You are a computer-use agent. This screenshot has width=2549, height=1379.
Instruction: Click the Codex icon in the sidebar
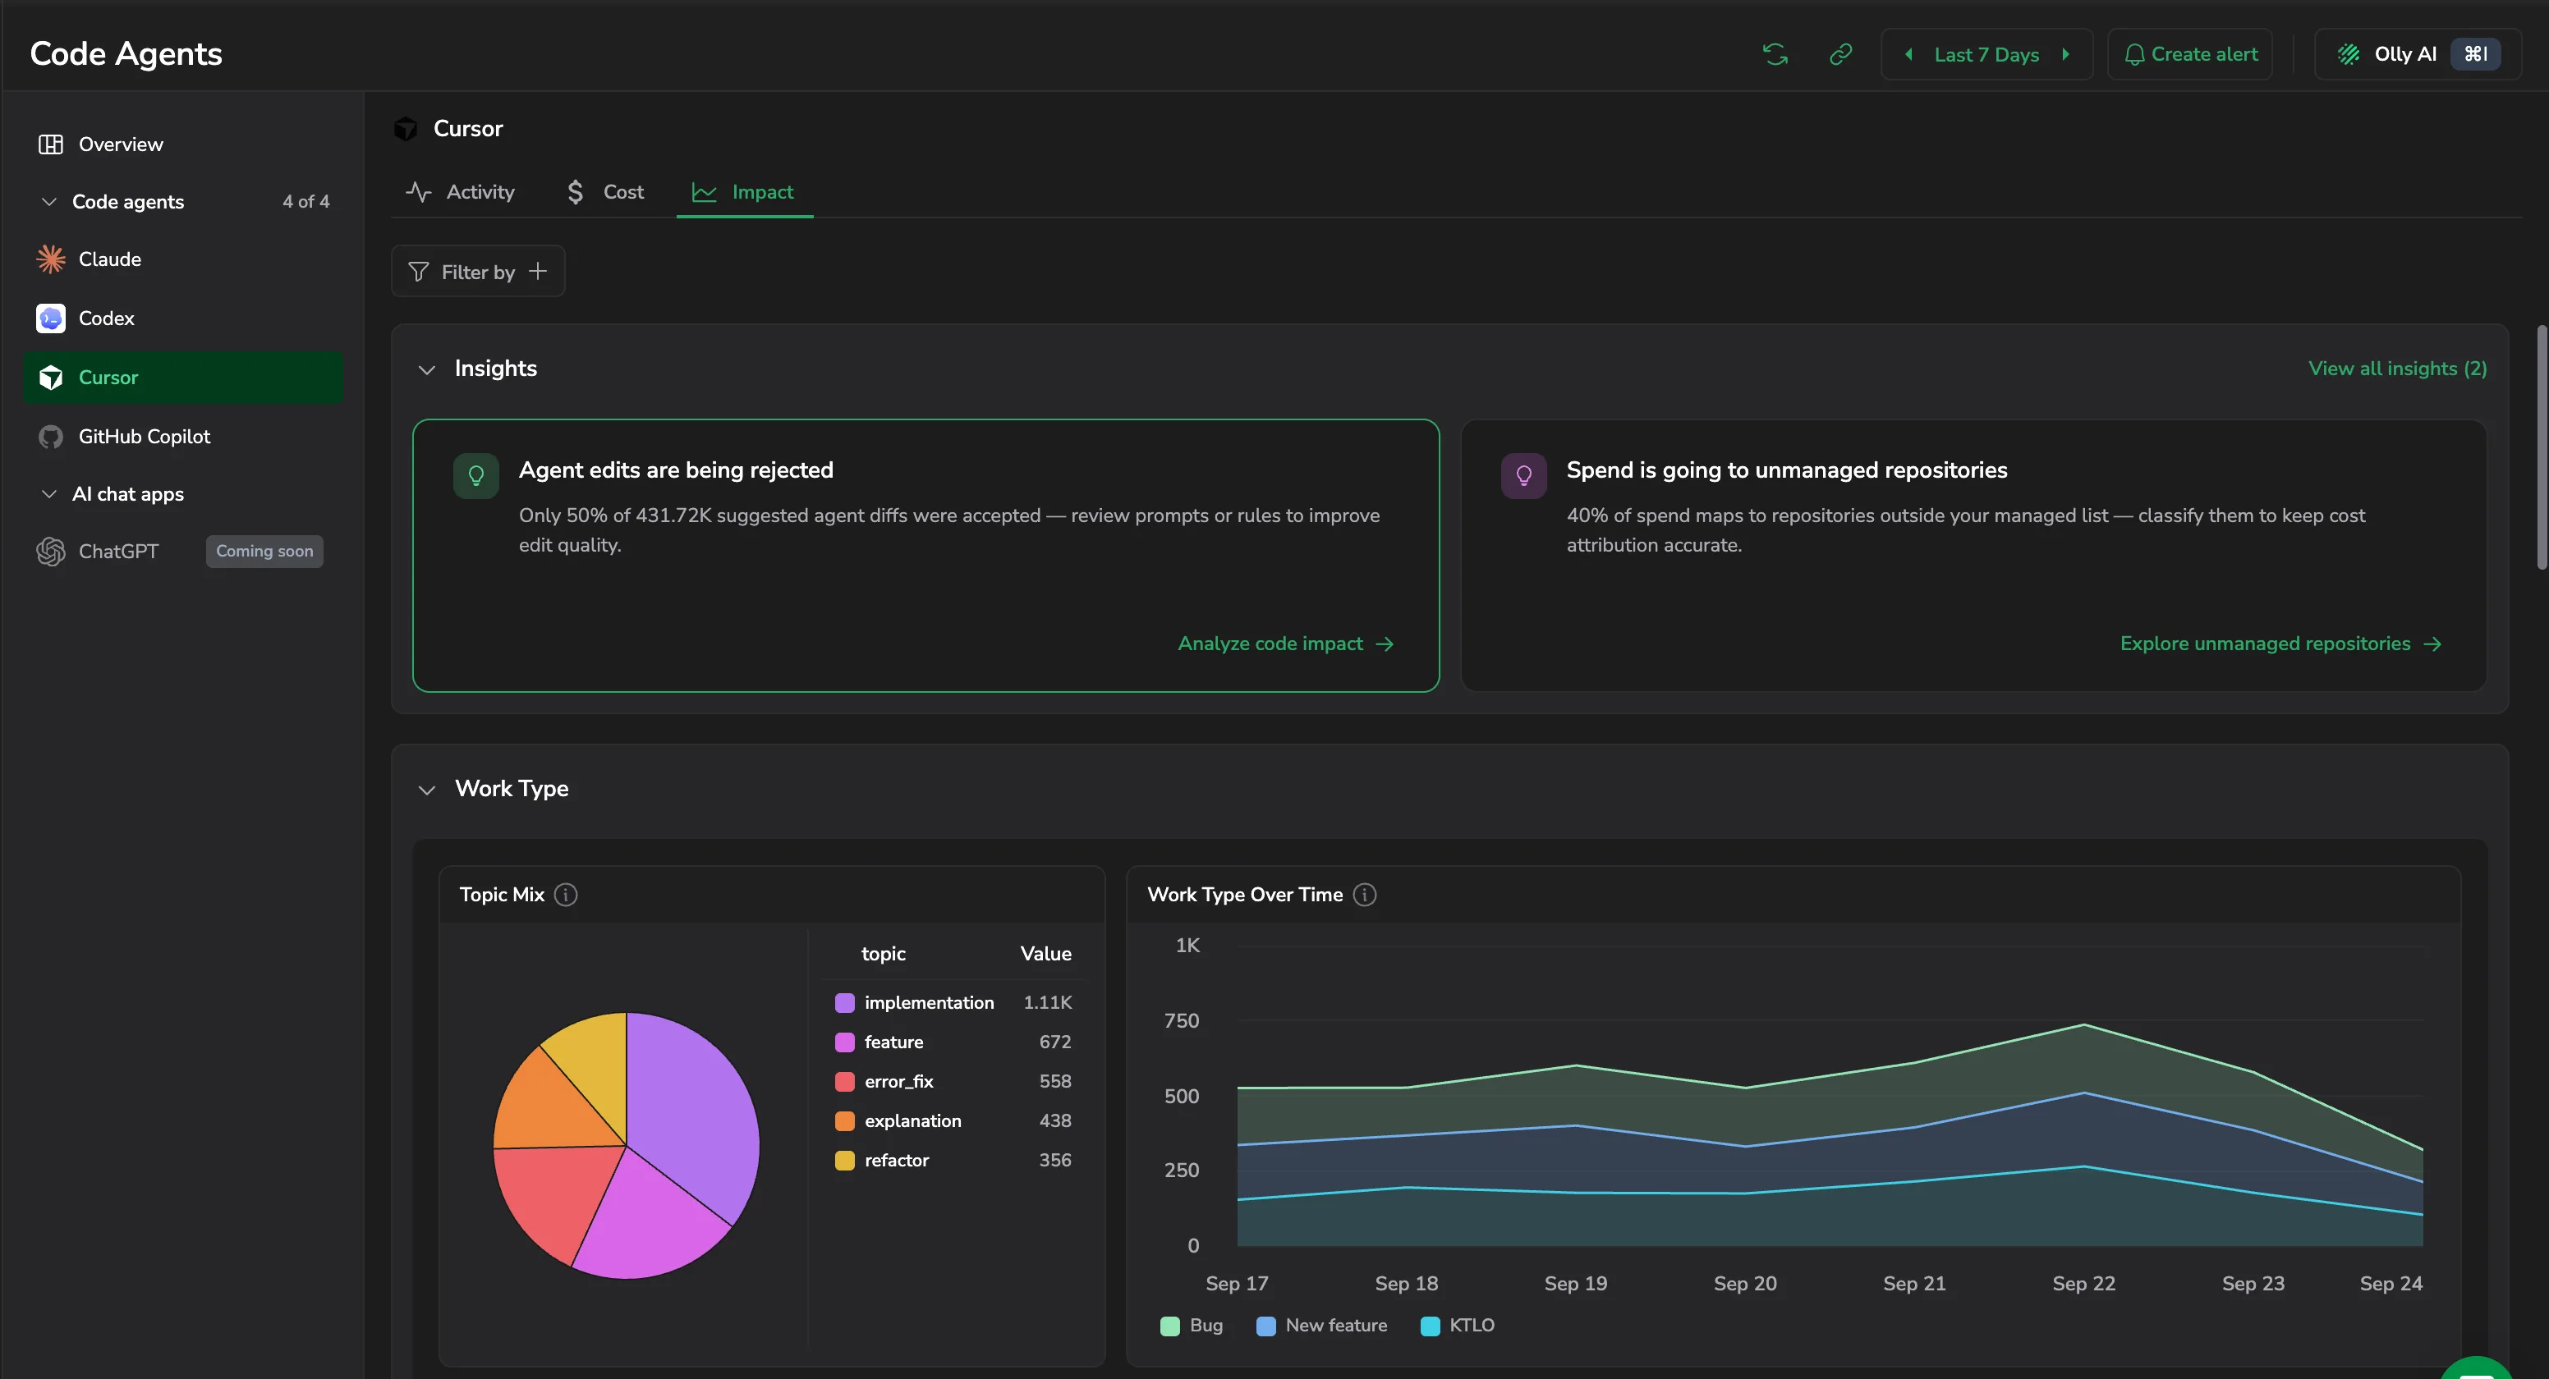[50, 318]
